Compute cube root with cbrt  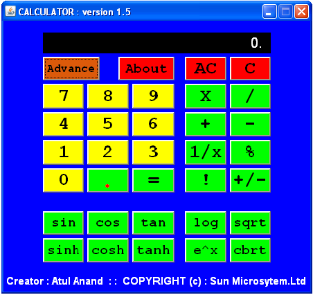click(x=250, y=250)
